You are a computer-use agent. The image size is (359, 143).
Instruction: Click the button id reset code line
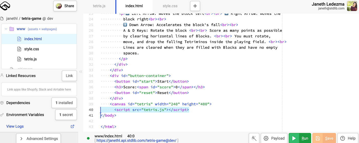point(152,93)
